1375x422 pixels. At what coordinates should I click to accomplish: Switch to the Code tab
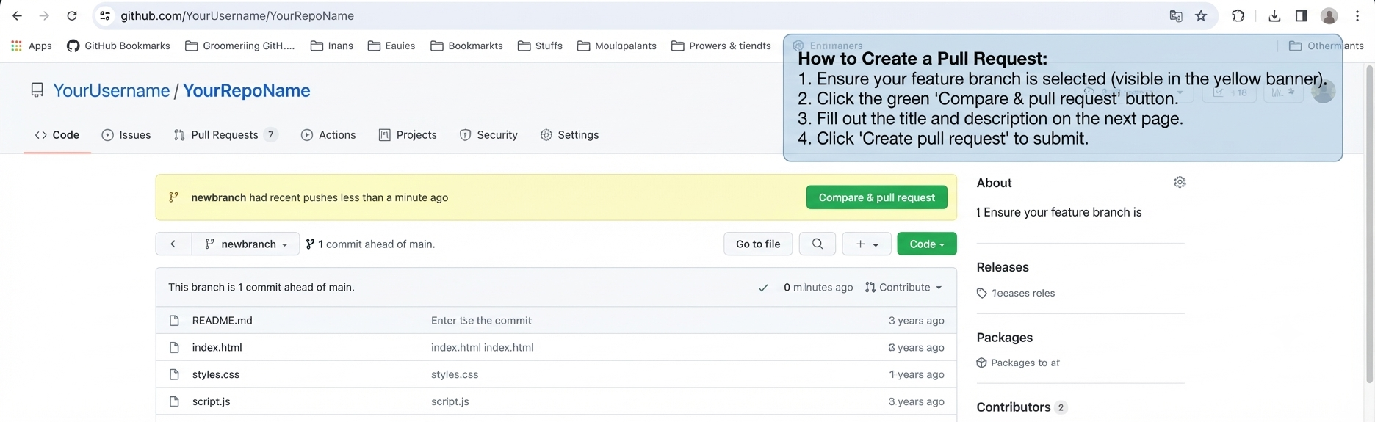pyautogui.click(x=57, y=135)
